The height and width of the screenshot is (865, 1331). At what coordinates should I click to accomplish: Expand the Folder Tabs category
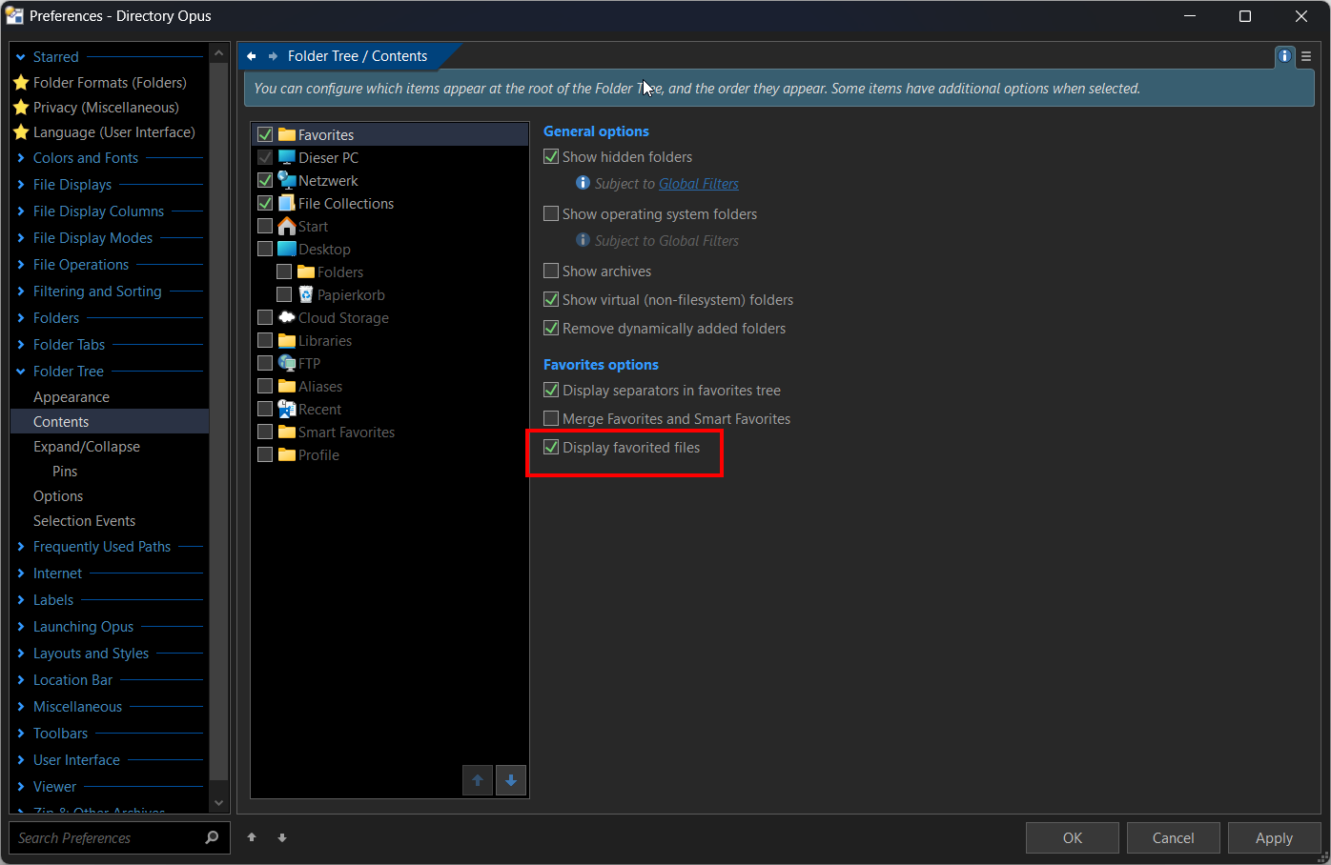(x=21, y=345)
